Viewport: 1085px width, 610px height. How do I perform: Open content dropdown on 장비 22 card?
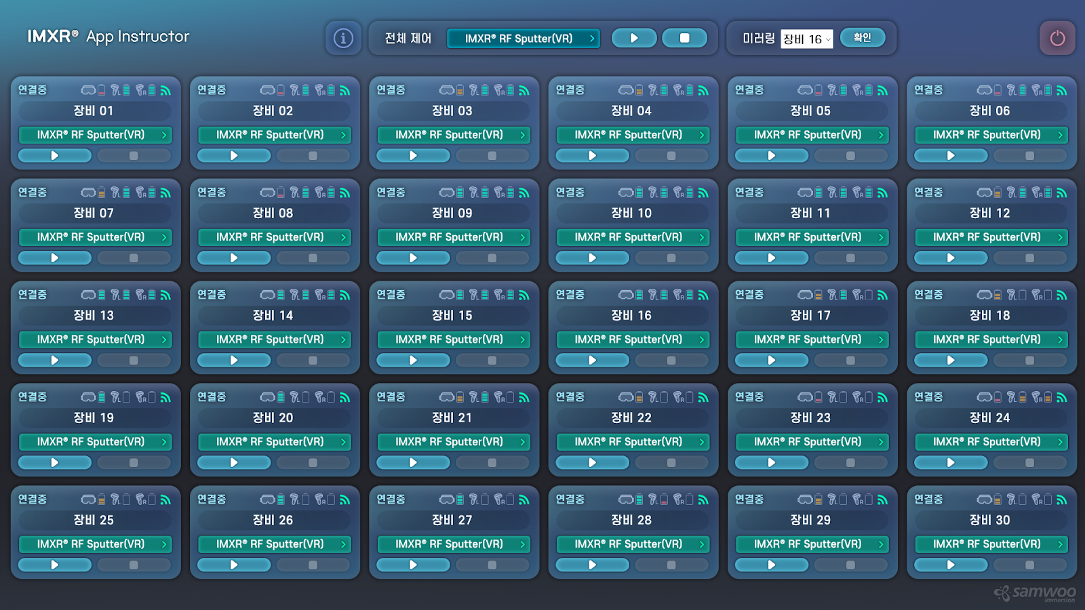(x=633, y=442)
